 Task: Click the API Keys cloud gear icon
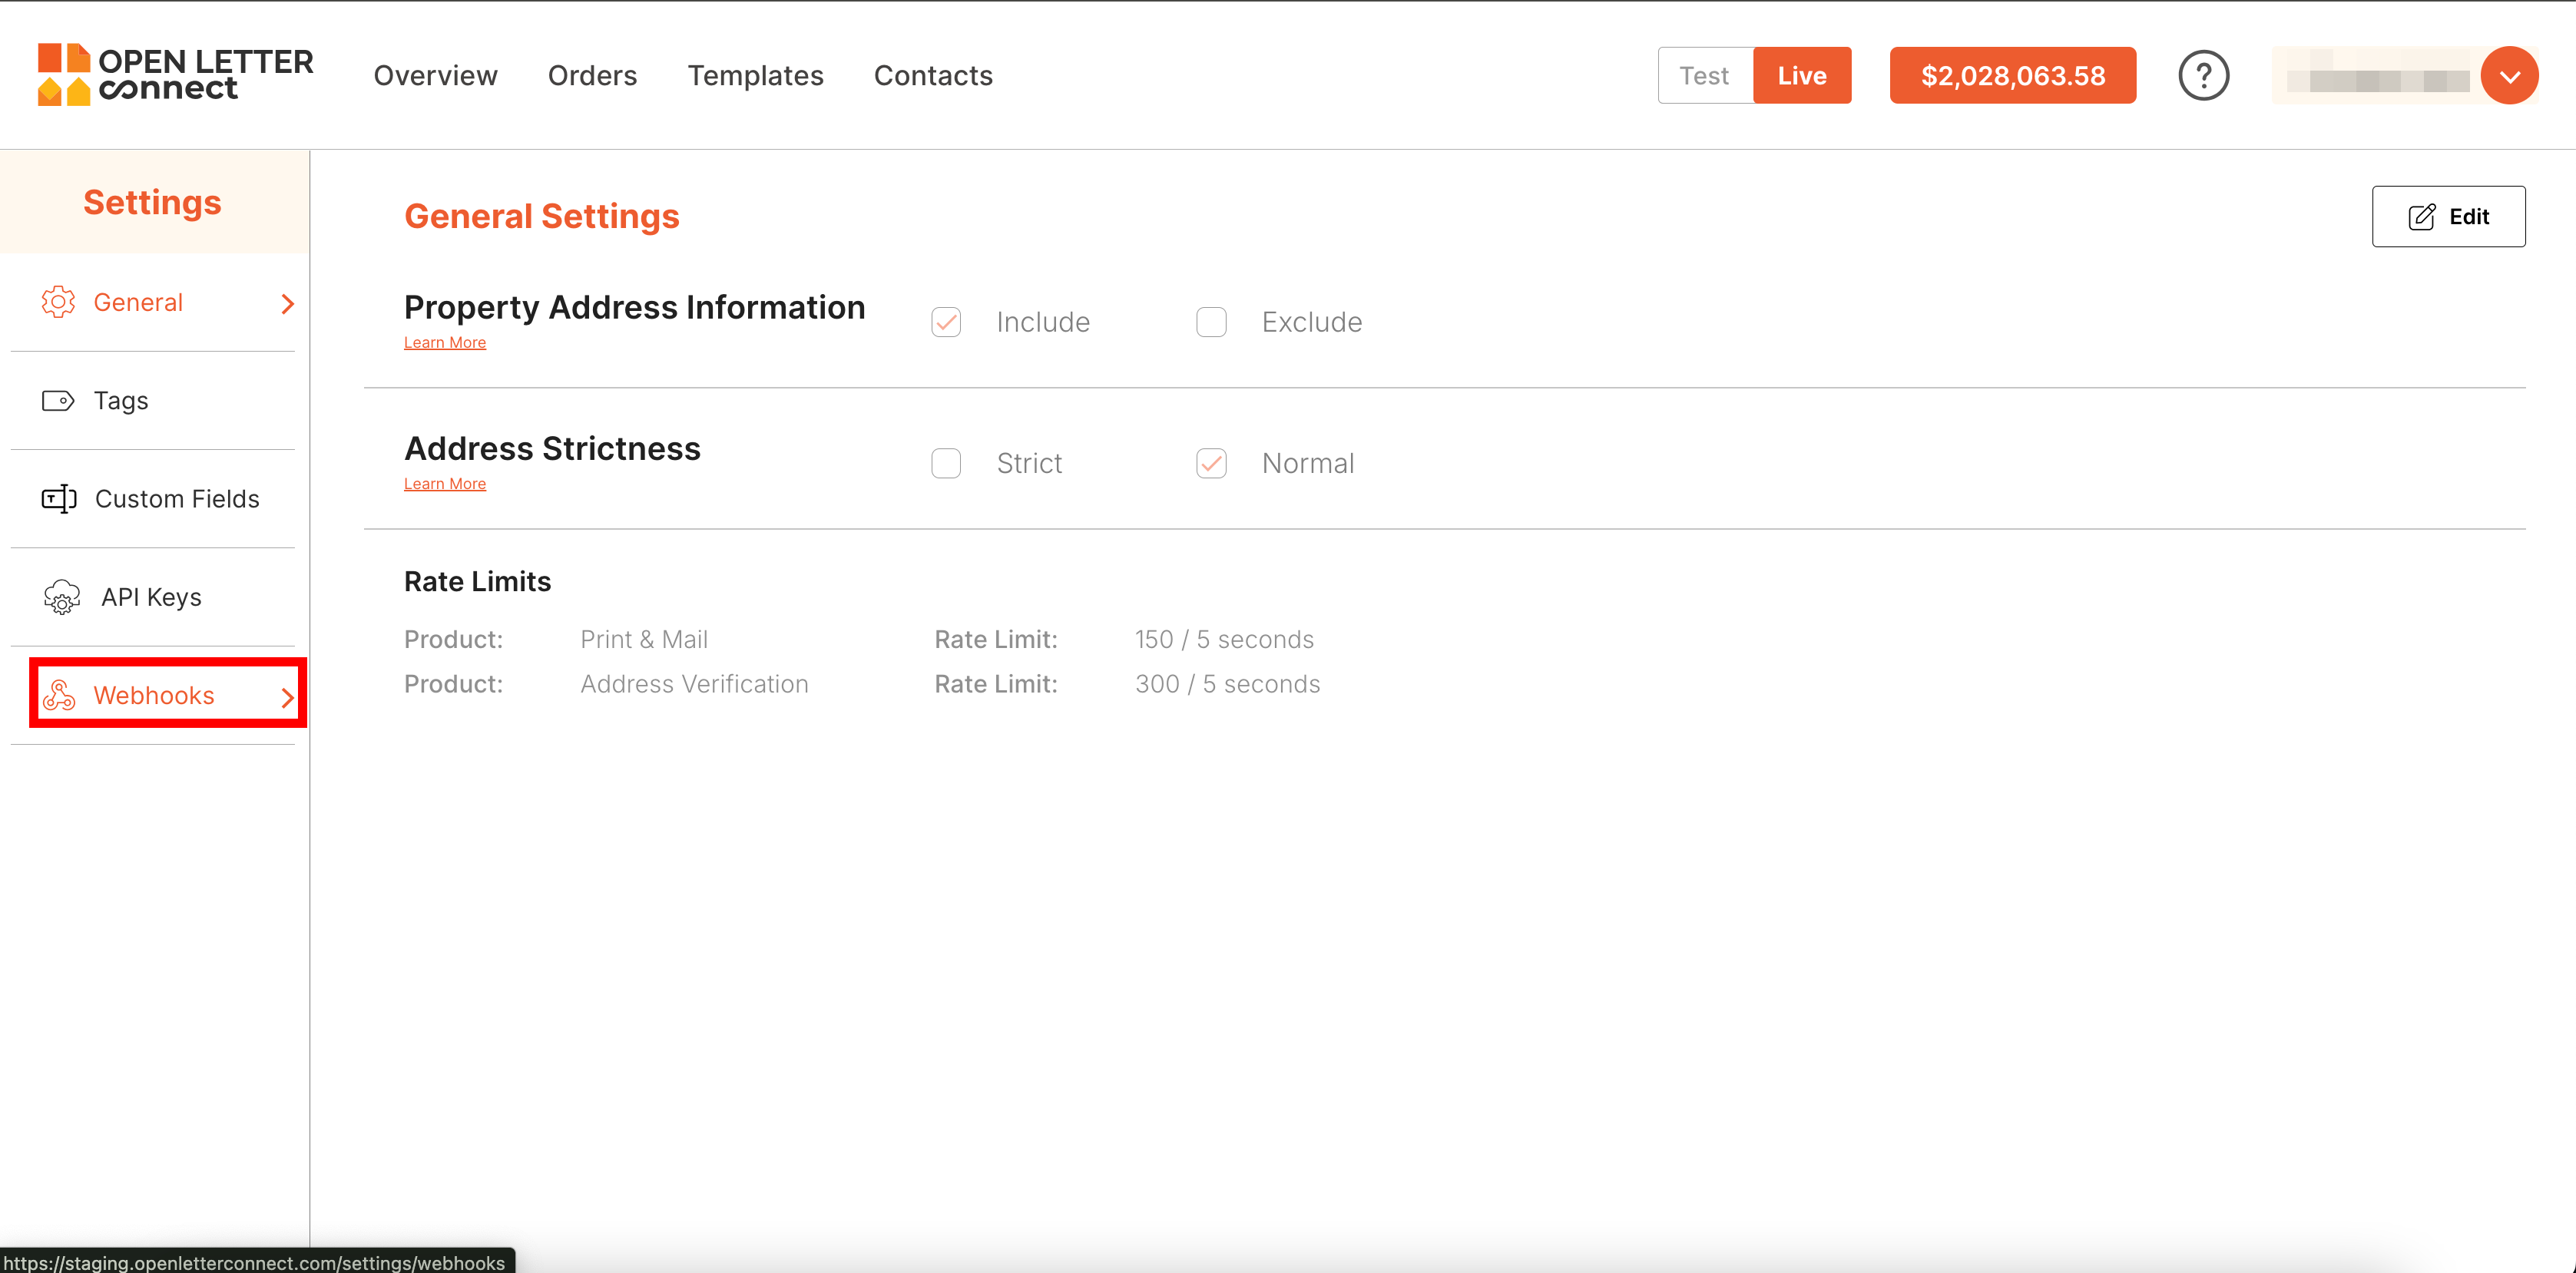click(62, 597)
